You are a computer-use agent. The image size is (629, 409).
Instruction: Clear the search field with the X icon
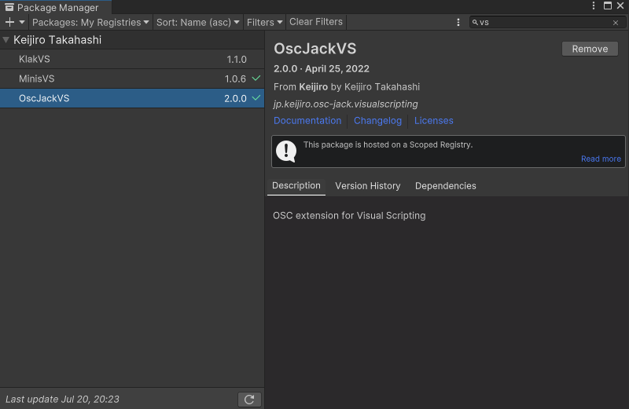tap(616, 23)
